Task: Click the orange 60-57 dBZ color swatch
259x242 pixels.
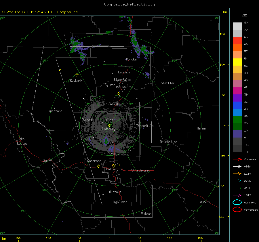Action: (237, 47)
